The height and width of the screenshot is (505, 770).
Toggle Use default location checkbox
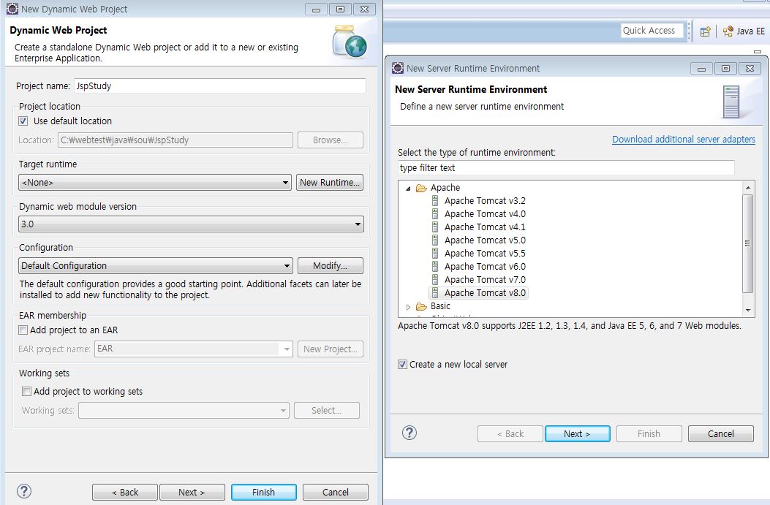pos(23,121)
